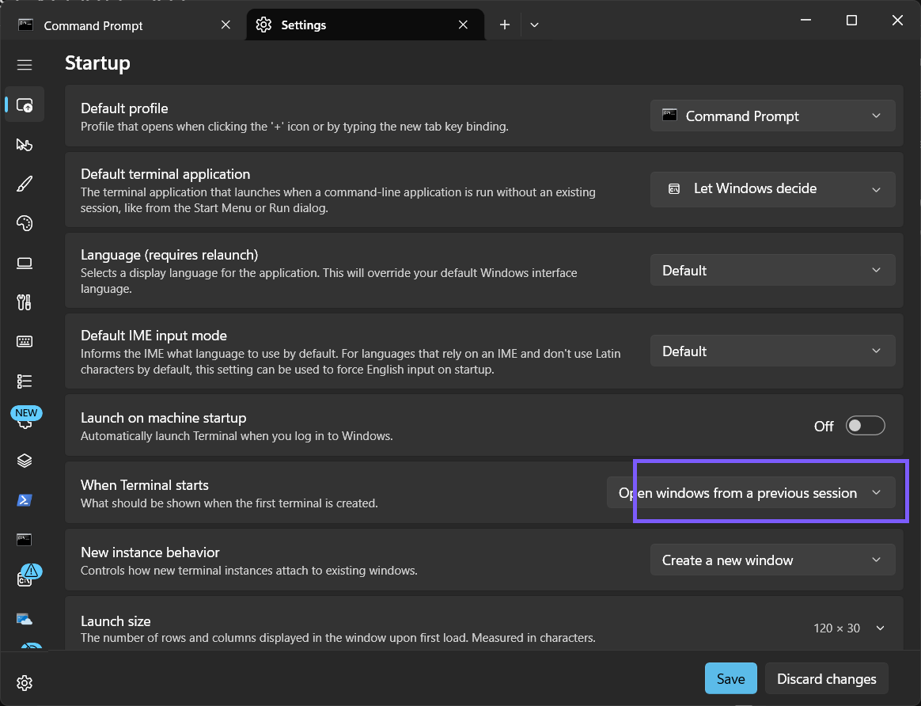Save the settings changes
Image resolution: width=921 pixels, height=706 pixels.
(x=730, y=678)
